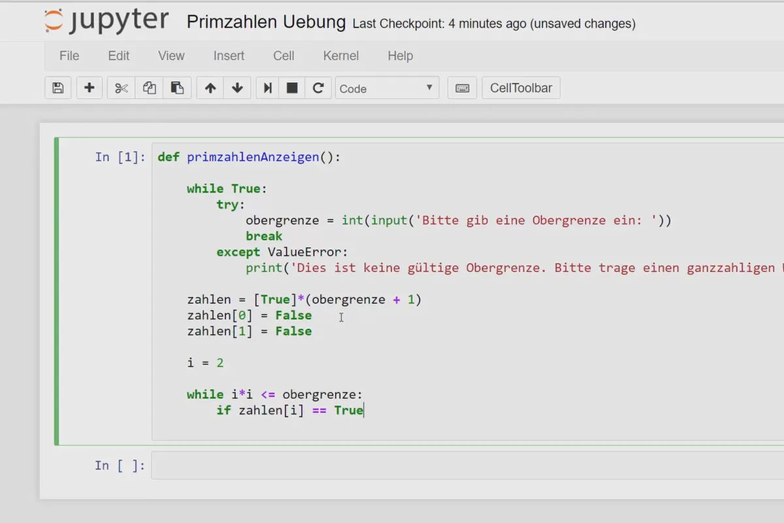Select the In [1] cell prompt
This screenshot has width=784, height=523.
click(120, 157)
